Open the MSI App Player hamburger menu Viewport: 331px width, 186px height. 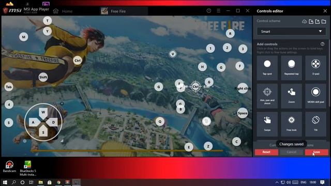click(218, 11)
